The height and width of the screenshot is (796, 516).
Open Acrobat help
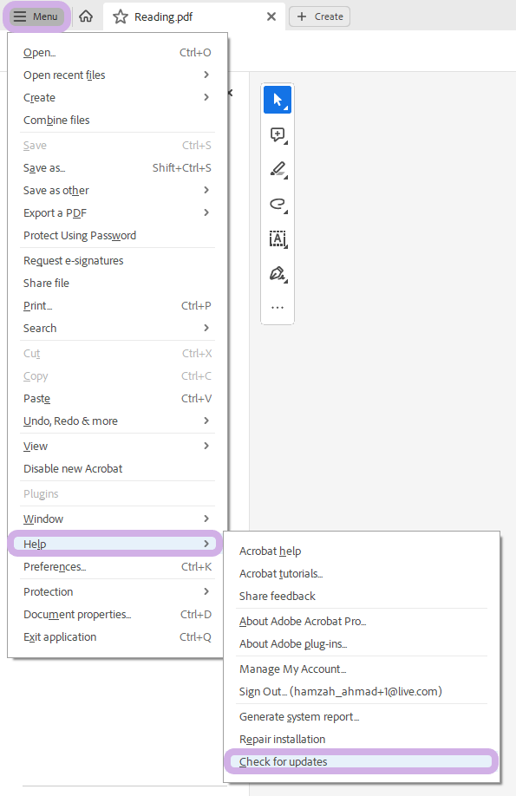362,551
